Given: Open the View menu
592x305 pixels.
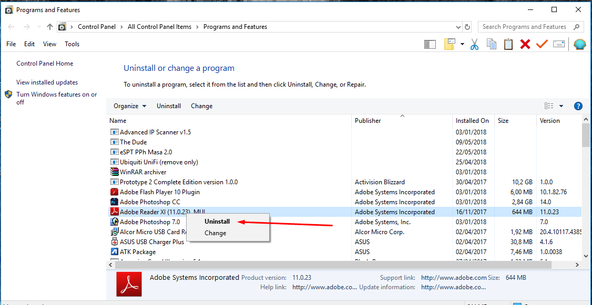Looking at the screenshot, I should pyautogui.click(x=49, y=44).
